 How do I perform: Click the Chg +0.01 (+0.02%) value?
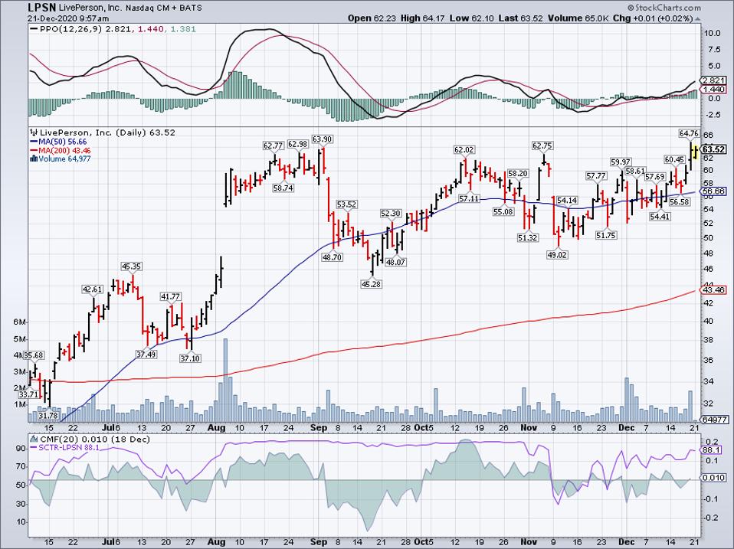click(x=653, y=18)
